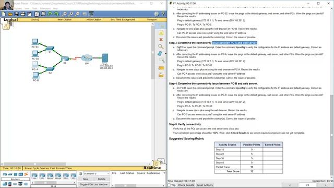Click the Network Information icon
The width and height of the screenshot is (334, 188).
click(x=157, y=14)
